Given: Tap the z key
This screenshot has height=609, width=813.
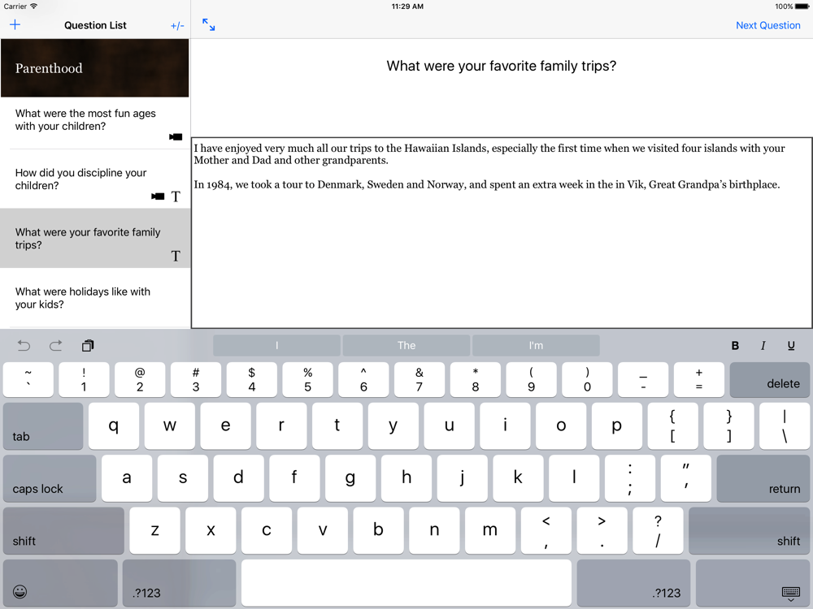Looking at the screenshot, I should click(x=155, y=531).
